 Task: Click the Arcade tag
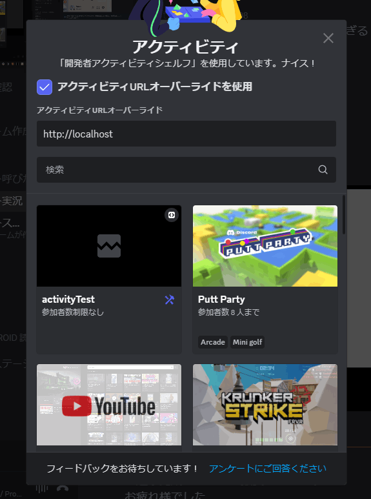pos(212,342)
